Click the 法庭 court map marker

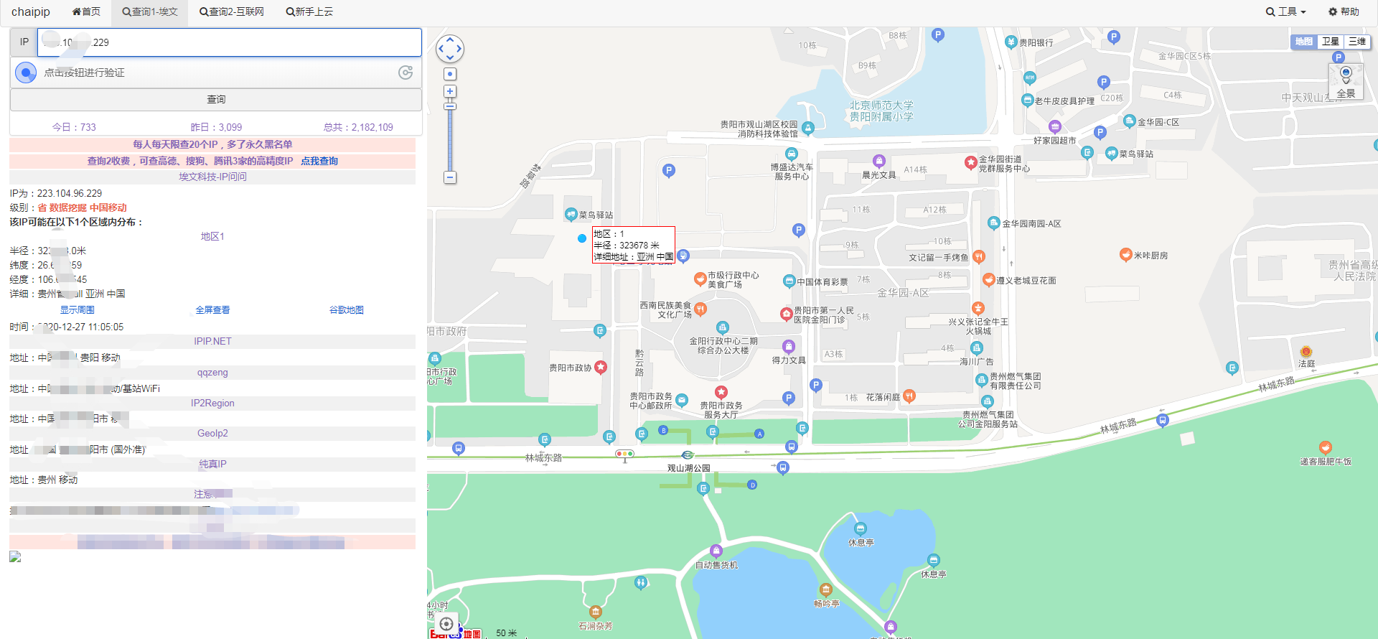1306,352
